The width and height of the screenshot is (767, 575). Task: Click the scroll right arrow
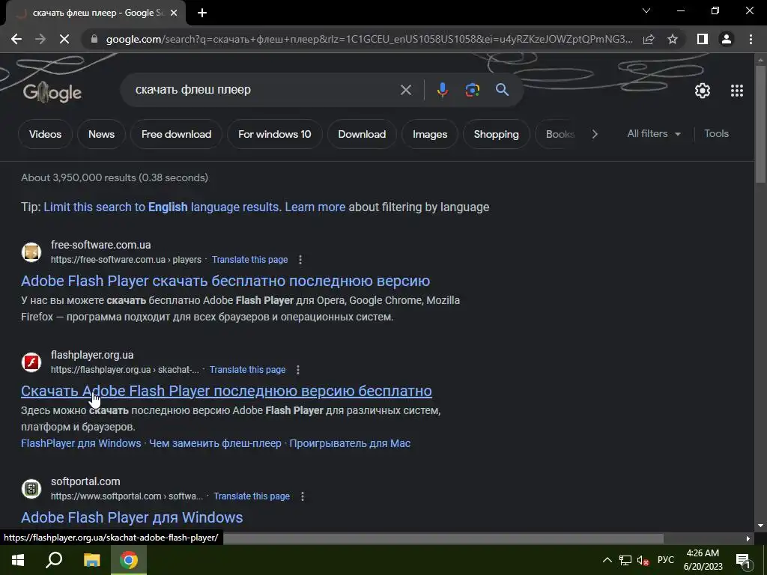(x=748, y=538)
